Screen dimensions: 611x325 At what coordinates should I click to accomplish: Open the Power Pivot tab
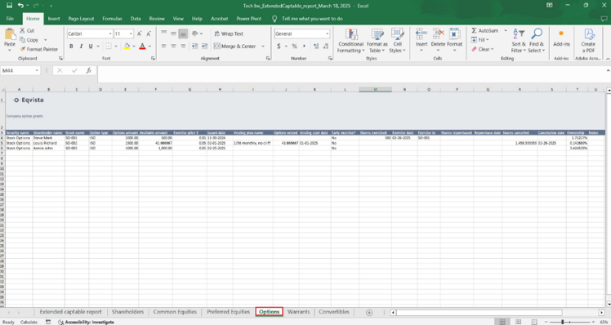coord(248,18)
